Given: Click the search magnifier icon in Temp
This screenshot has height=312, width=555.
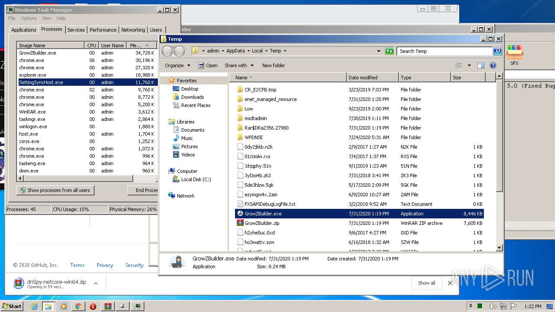Looking at the screenshot, I should click(497, 51).
